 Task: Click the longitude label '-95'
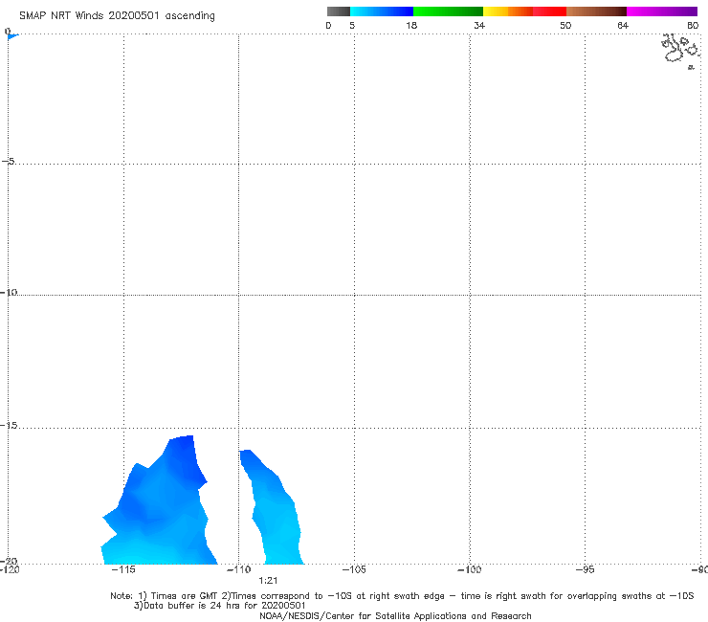585,569
